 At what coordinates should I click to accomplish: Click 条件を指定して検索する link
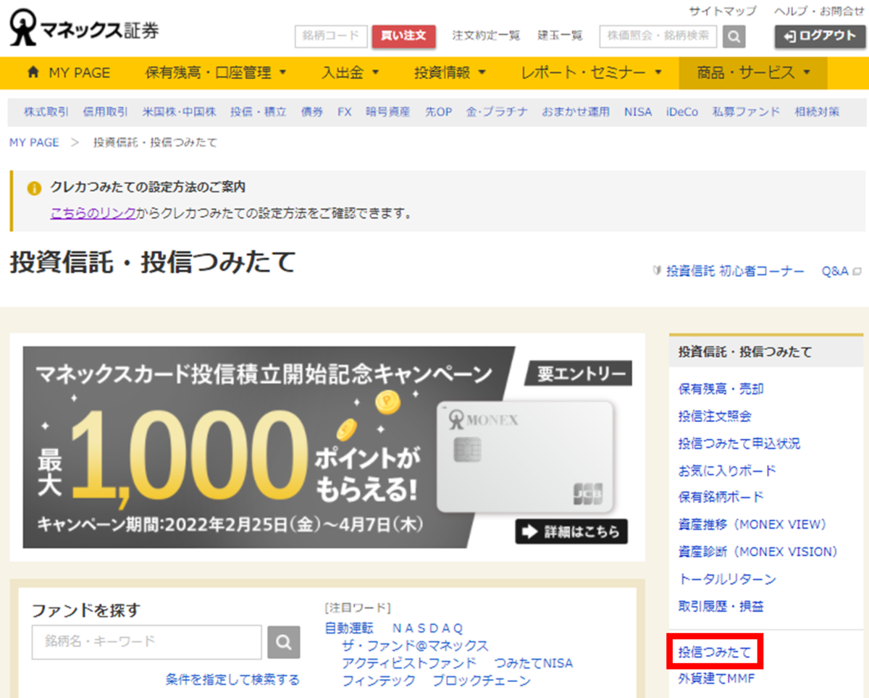pos(232,680)
